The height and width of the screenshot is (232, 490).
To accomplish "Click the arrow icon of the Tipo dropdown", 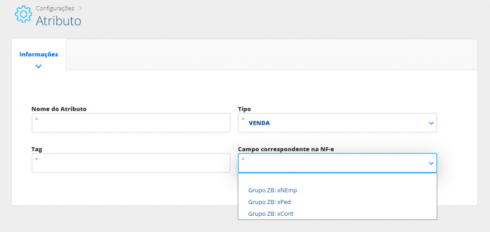I will (431, 123).
